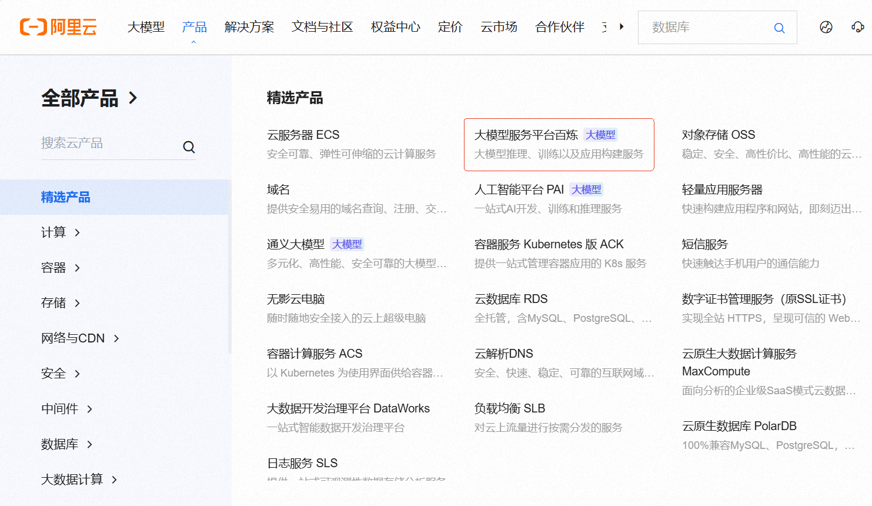Open 大模型服务平台百炼 product
Image resolution: width=872 pixels, height=506 pixels.
coord(526,135)
